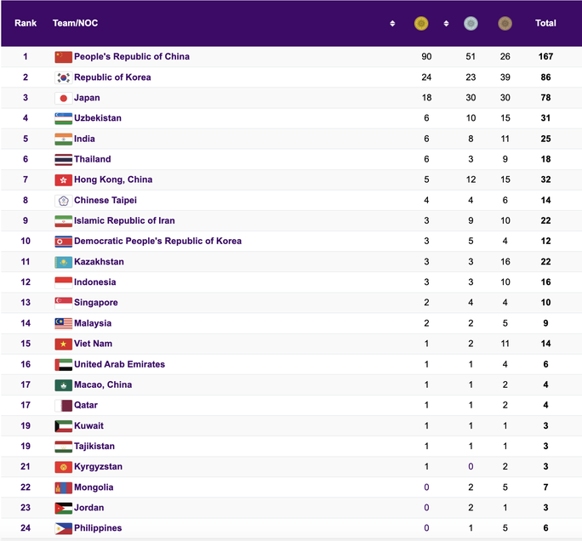Click the Rank column header
Screen dimensions: 582x541
pyautogui.click(x=26, y=24)
